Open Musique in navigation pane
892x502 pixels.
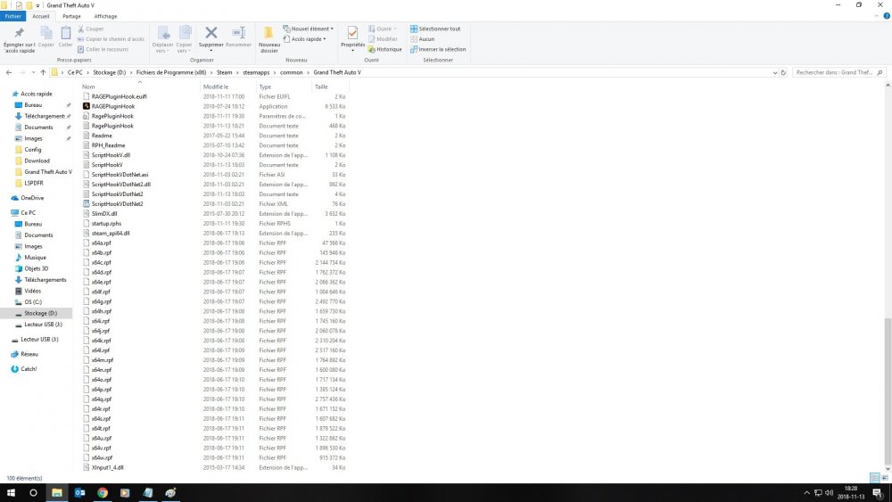pos(35,258)
